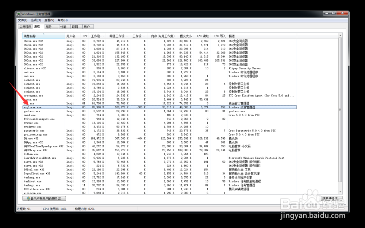
Task: Open the 帮助(H) menu
Action: click(x=63, y=20)
